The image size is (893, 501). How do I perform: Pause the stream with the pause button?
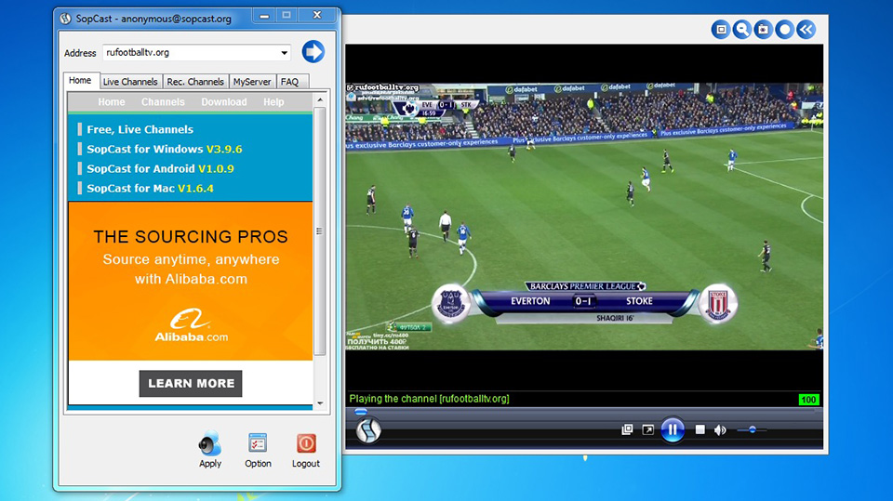(x=672, y=429)
